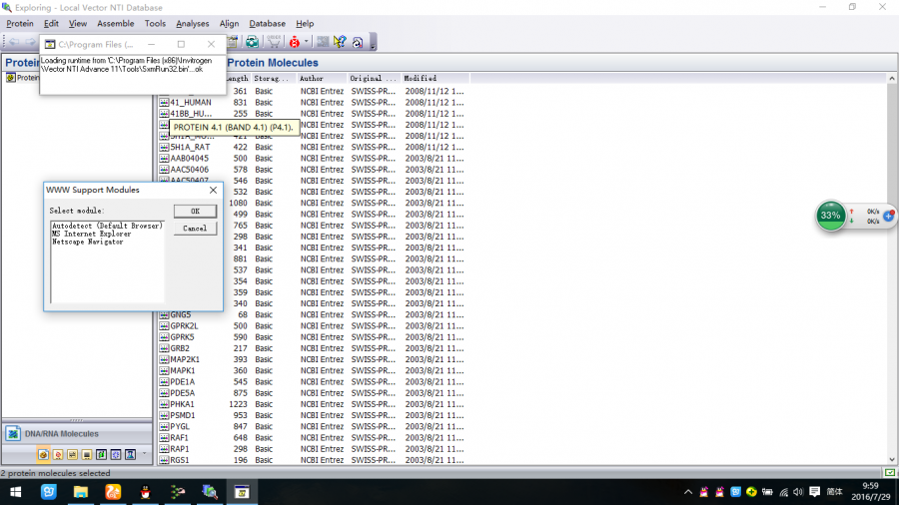Select the green citations pane icon

click(x=102, y=455)
